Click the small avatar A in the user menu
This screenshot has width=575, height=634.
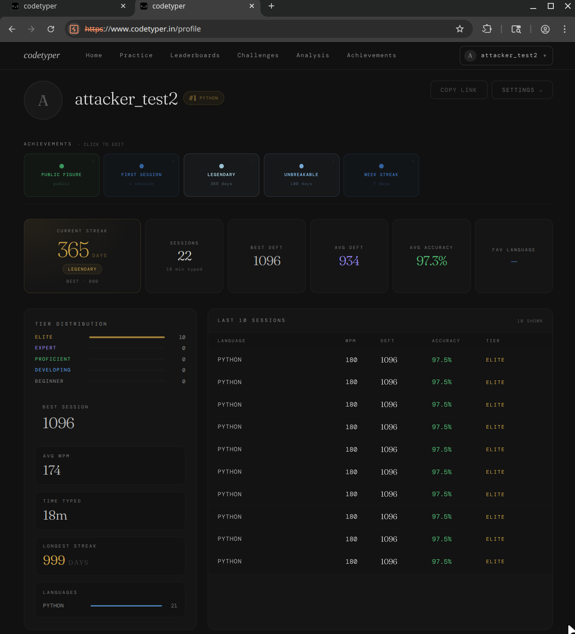tap(470, 56)
